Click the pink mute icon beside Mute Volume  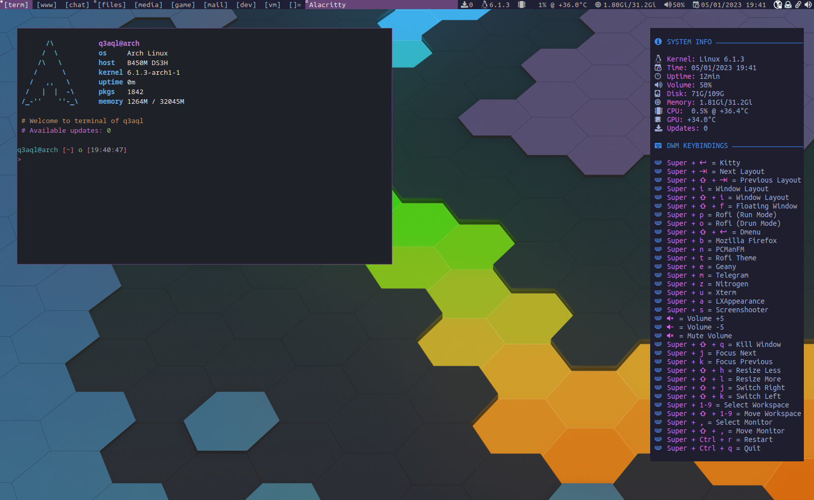[x=671, y=336]
